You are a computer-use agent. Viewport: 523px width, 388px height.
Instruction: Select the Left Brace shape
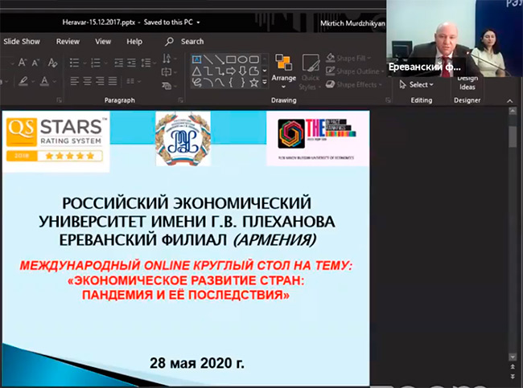pyautogui.click(x=231, y=82)
